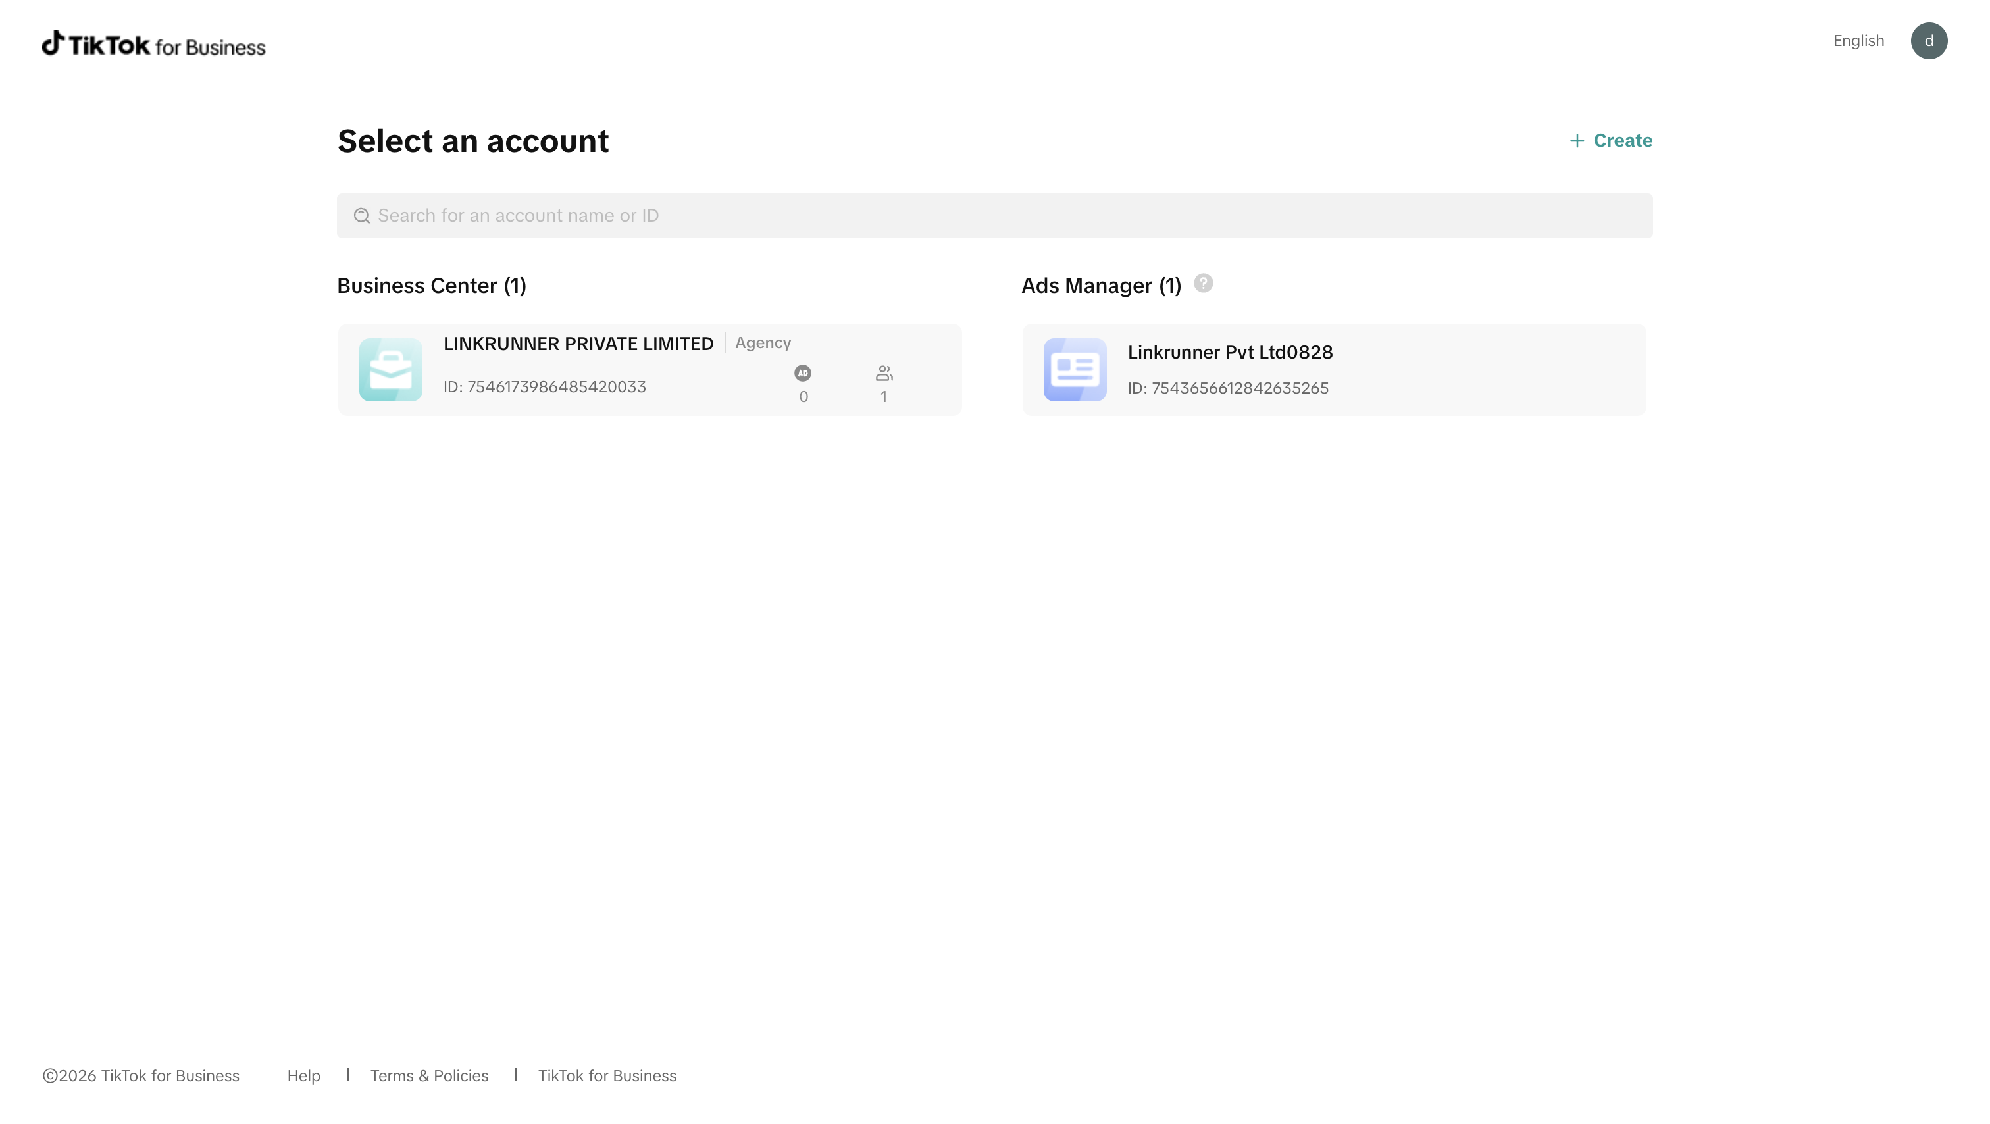Click the Linkrunner Pvt Ltd0828 ad account icon

pyautogui.click(x=1075, y=370)
